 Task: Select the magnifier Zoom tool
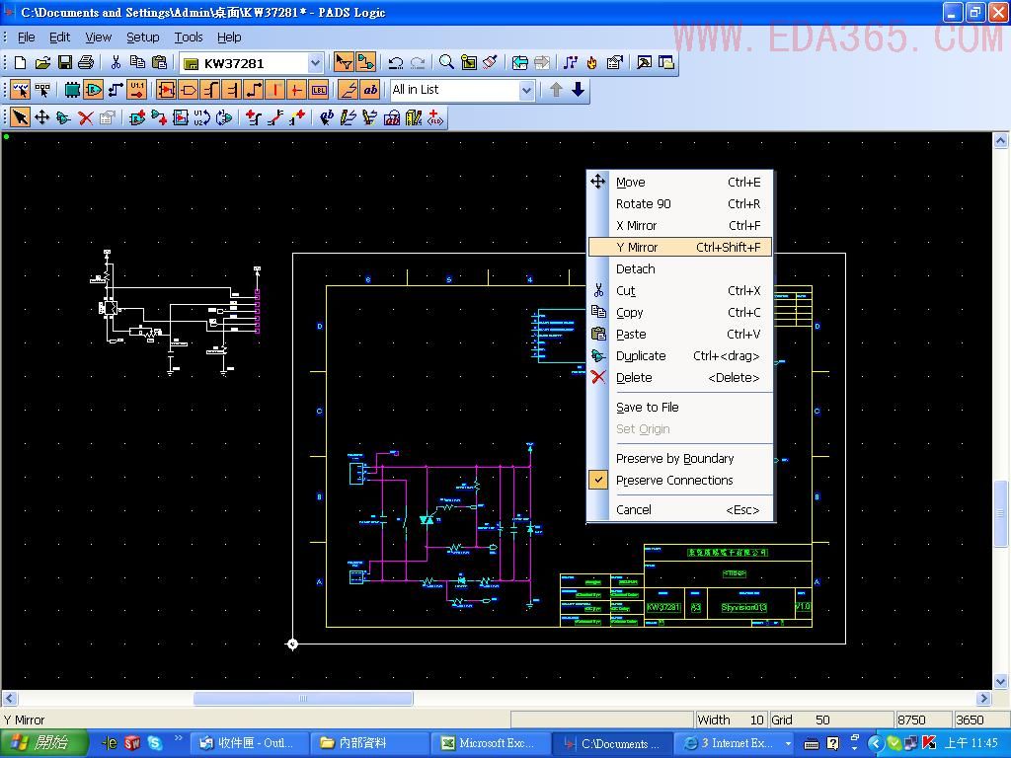click(446, 63)
